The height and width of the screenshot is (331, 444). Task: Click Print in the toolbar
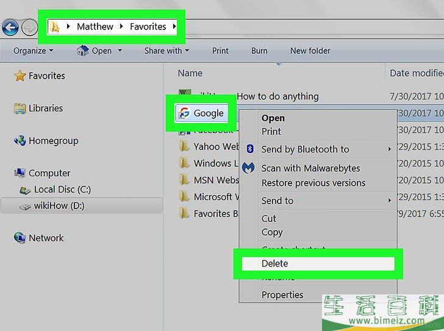point(220,51)
